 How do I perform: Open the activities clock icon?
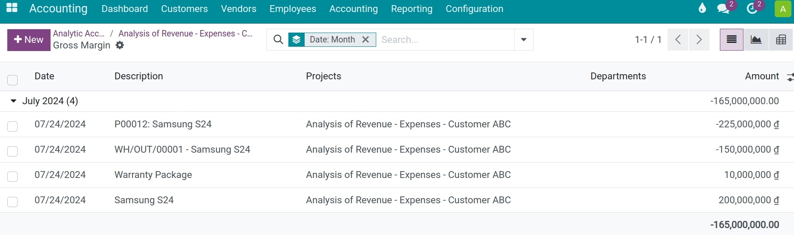pyautogui.click(x=752, y=9)
